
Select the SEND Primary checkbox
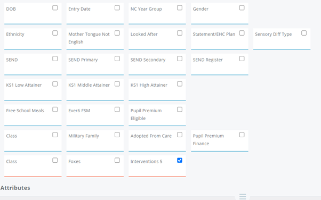click(x=117, y=59)
